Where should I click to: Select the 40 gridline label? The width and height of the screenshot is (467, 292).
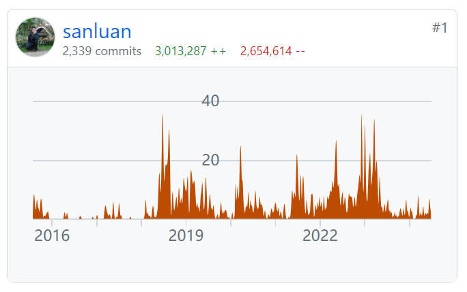210,101
